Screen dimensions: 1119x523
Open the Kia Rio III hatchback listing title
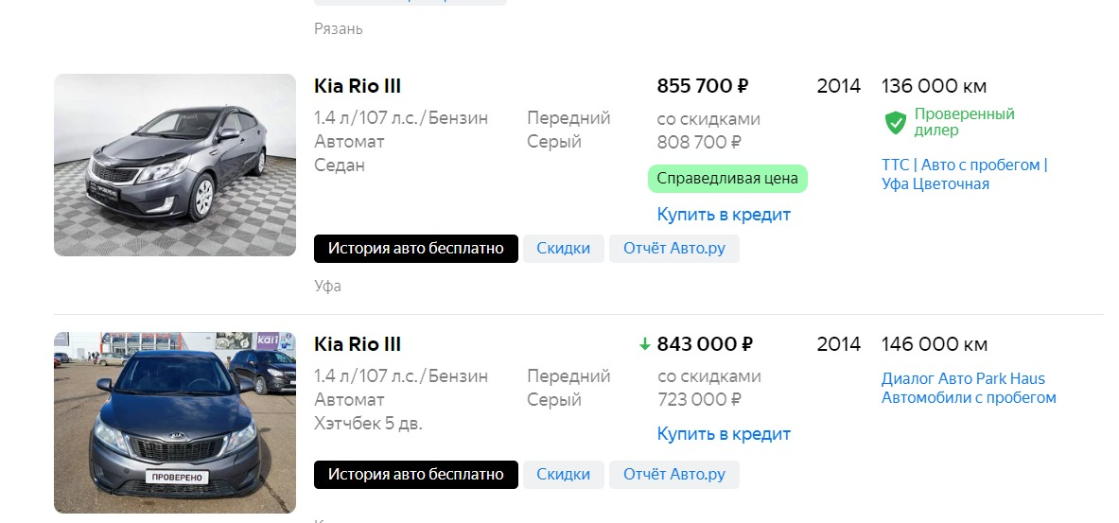click(358, 344)
